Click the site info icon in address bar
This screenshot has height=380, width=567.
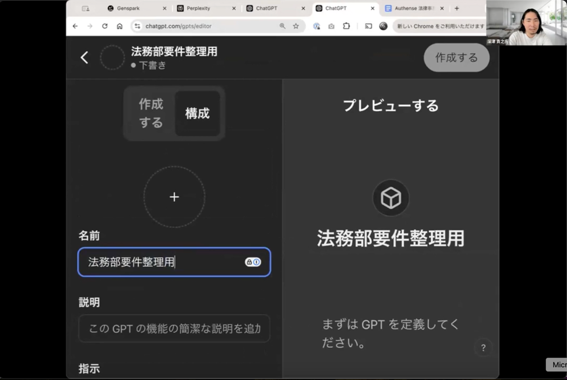pyautogui.click(x=137, y=26)
